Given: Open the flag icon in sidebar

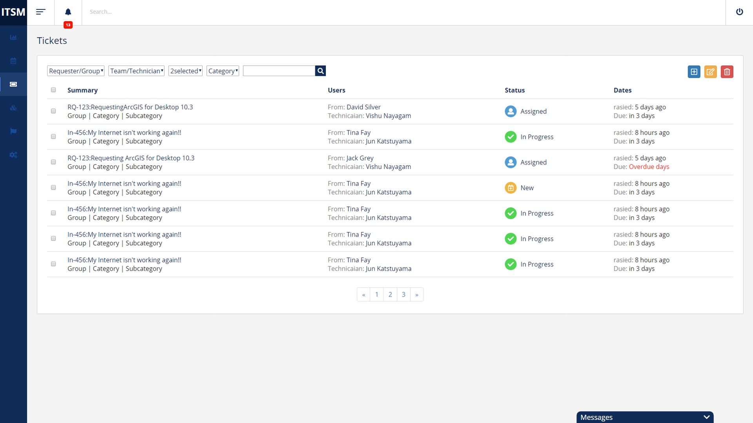Looking at the screenshot, I should point(13,131).
